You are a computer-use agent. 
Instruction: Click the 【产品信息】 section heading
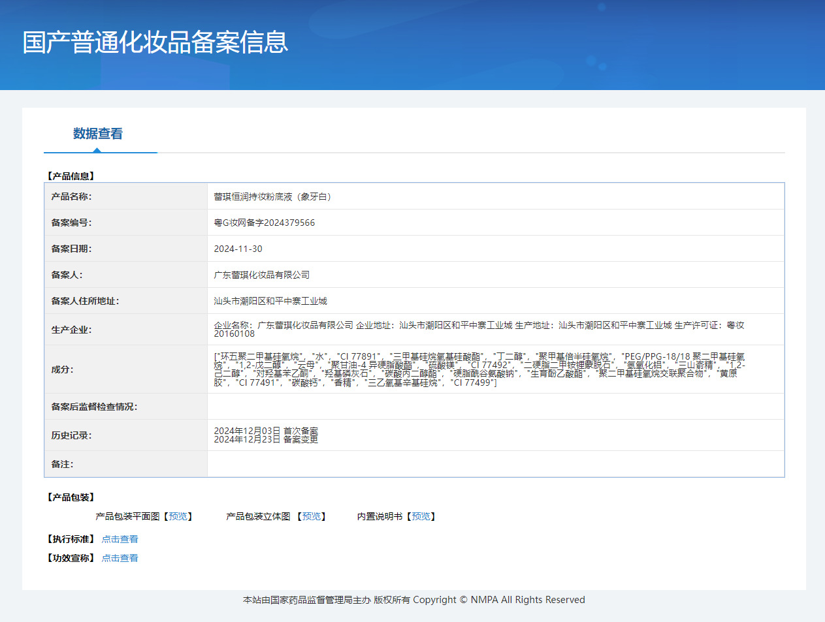[x=71, y=176]
